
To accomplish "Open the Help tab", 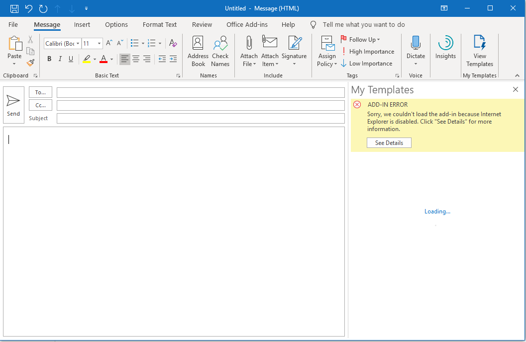I will 288,24.
